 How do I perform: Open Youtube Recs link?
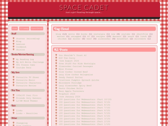(24, 68)
